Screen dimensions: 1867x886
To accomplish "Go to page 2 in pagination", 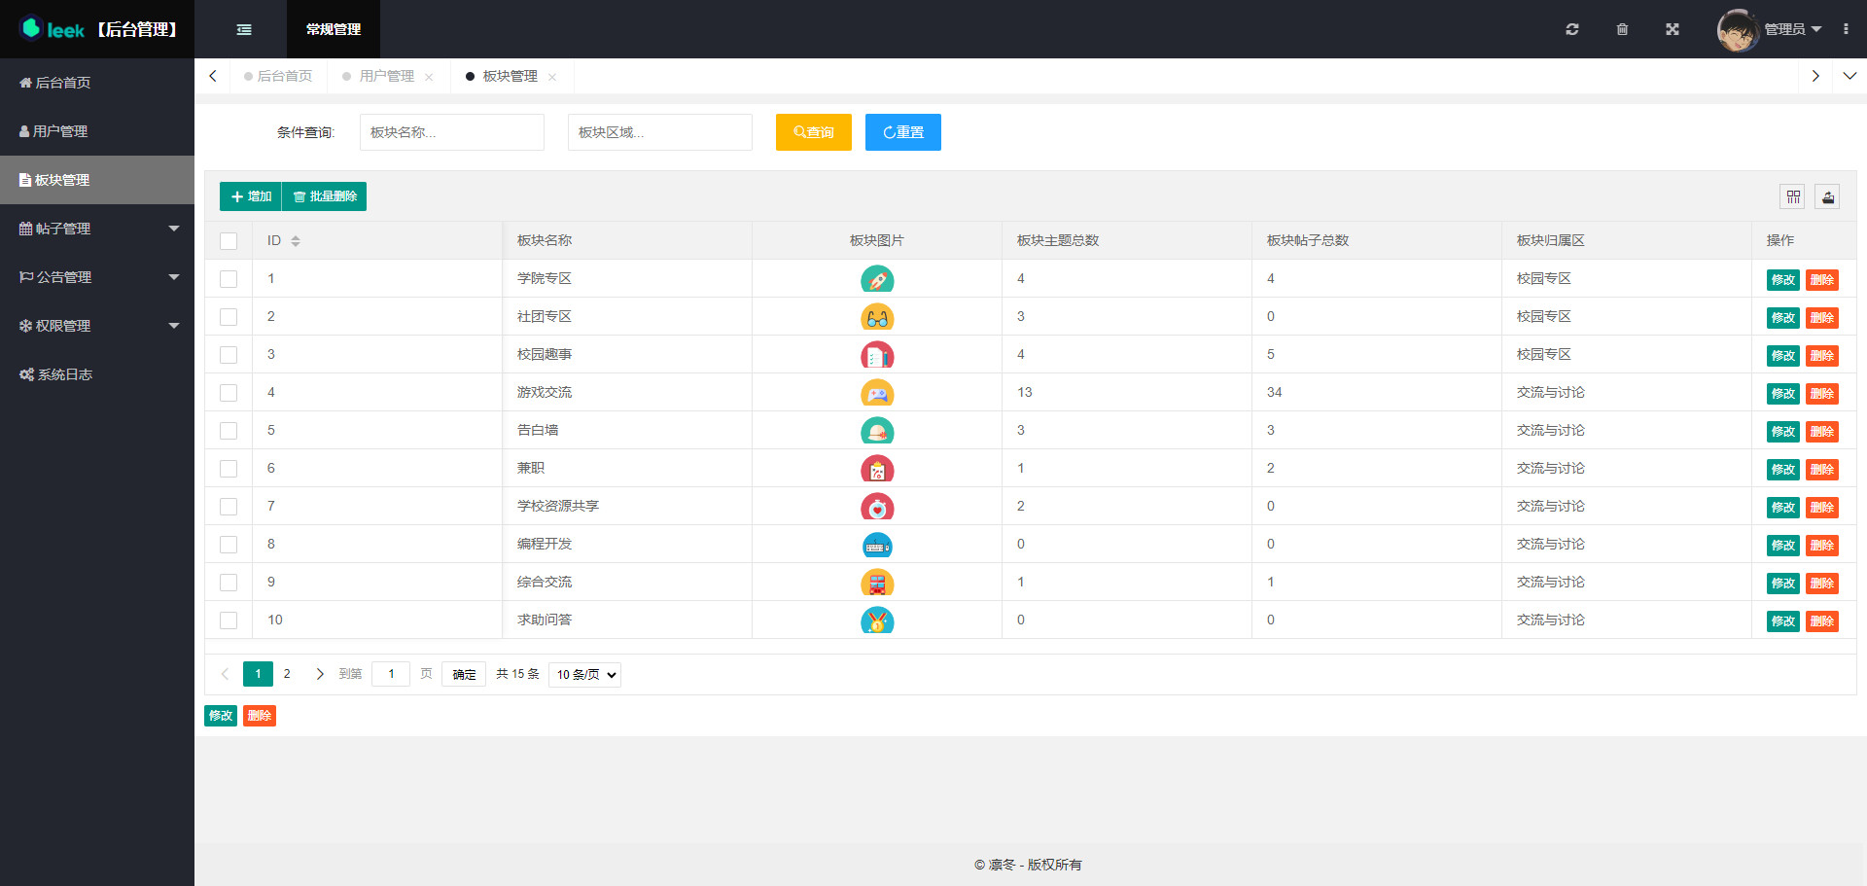I will pyautogui.click(x=287, y=674).
